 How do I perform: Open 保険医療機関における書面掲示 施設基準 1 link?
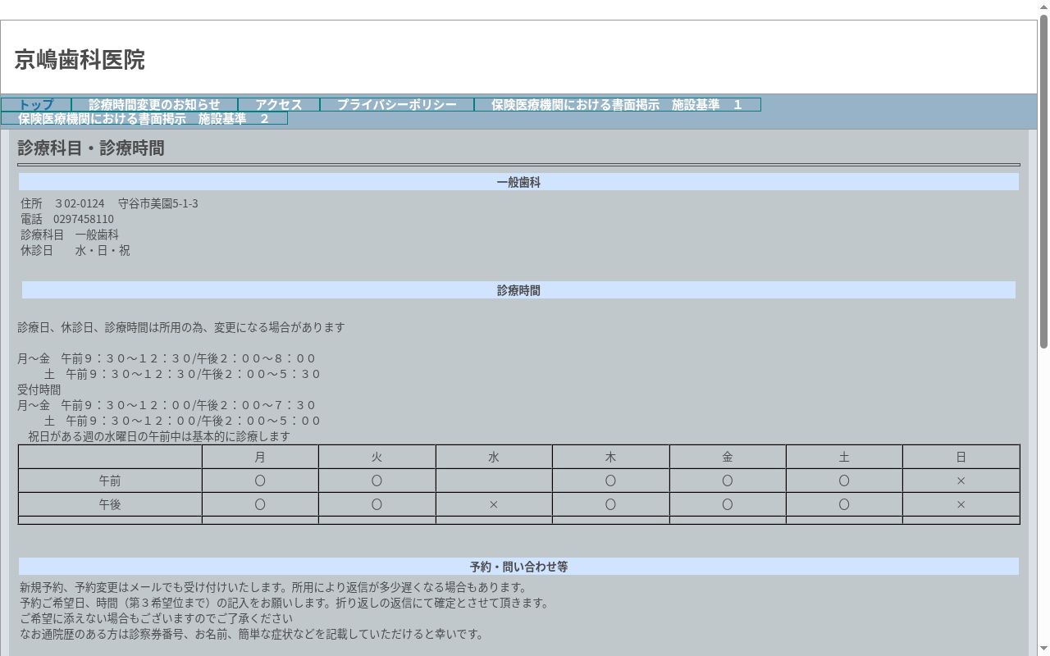(618, 105)
